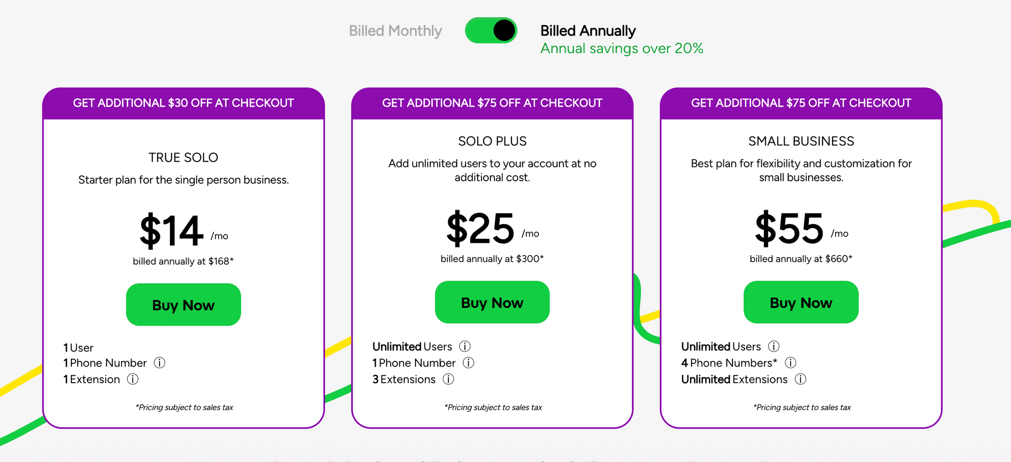Buy the Solo Plus plan

click(492, 302)
